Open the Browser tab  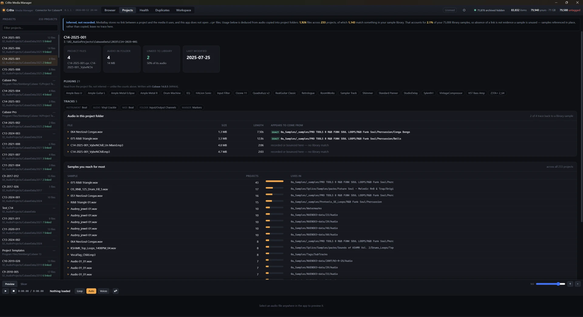[x=110, y=10]
